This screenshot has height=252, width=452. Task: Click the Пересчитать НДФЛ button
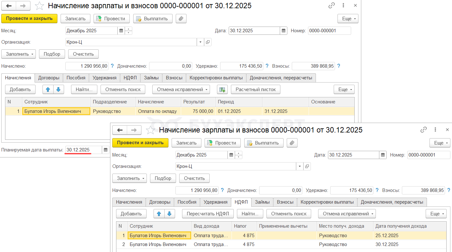pos(208,214)
